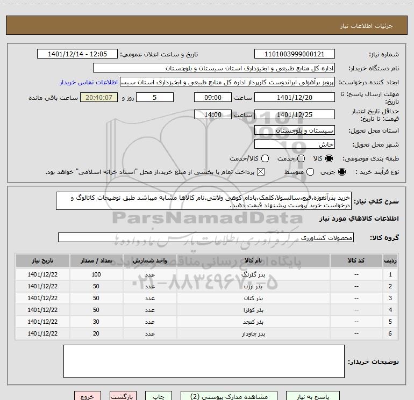The image size is (414, 400).
Task: Click the چاپ print button
Action: [x=159, y=396]
